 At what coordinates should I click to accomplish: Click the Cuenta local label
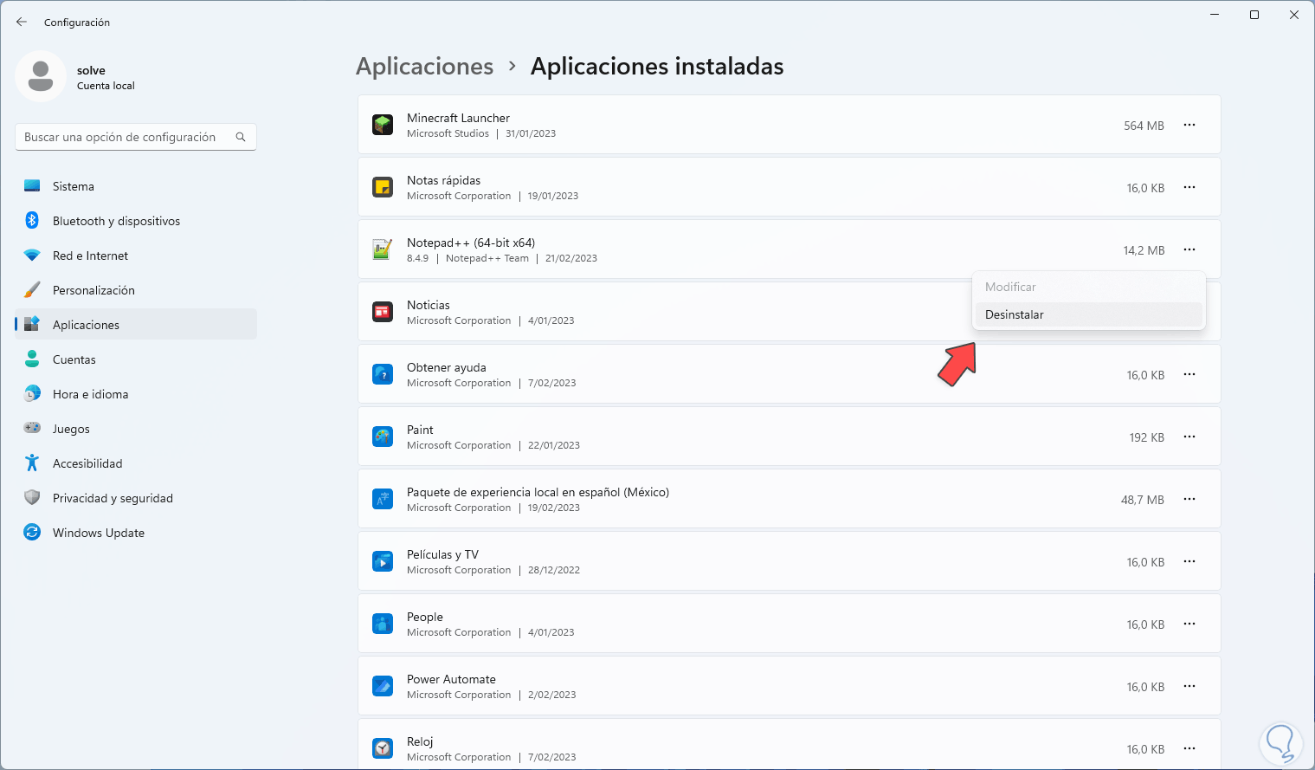(x=106, y=86)
